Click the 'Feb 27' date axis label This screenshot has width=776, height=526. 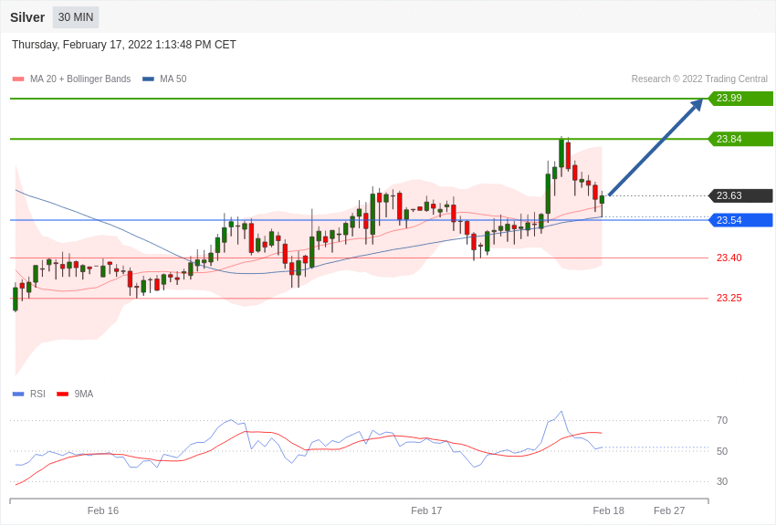pyautogui.click(x=669, y=510)
